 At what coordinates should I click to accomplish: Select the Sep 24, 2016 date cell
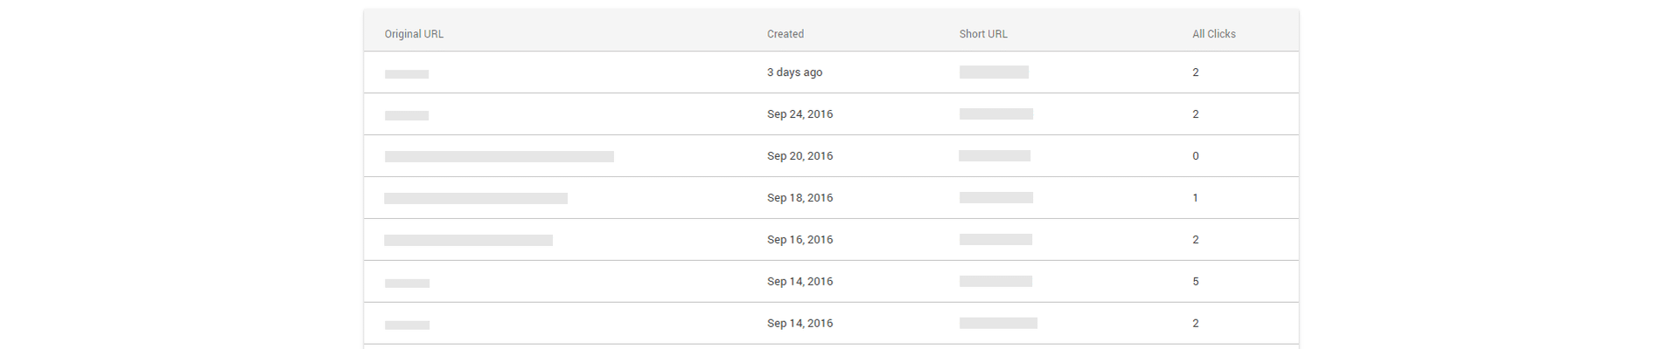[800, 114]
